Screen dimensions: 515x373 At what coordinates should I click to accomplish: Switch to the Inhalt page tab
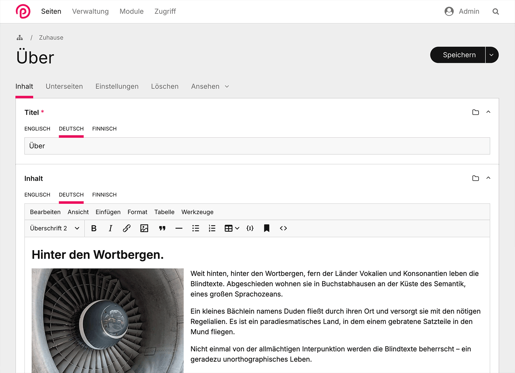pyautogui.click(x=24, y=86)
